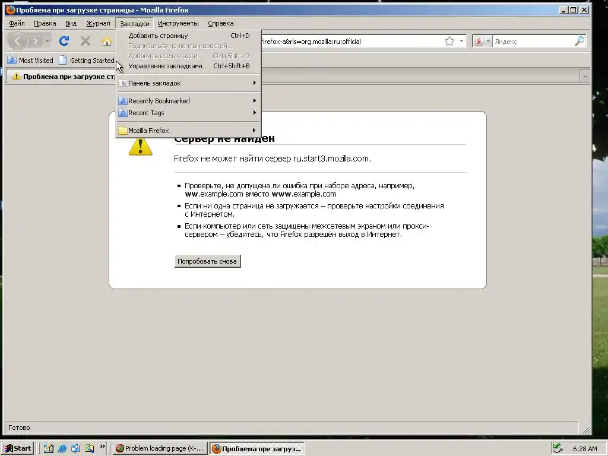The image size is (608, 456).
Task: Click the Mozilla Firefox yellow folder icon
Action: (122, 131)
